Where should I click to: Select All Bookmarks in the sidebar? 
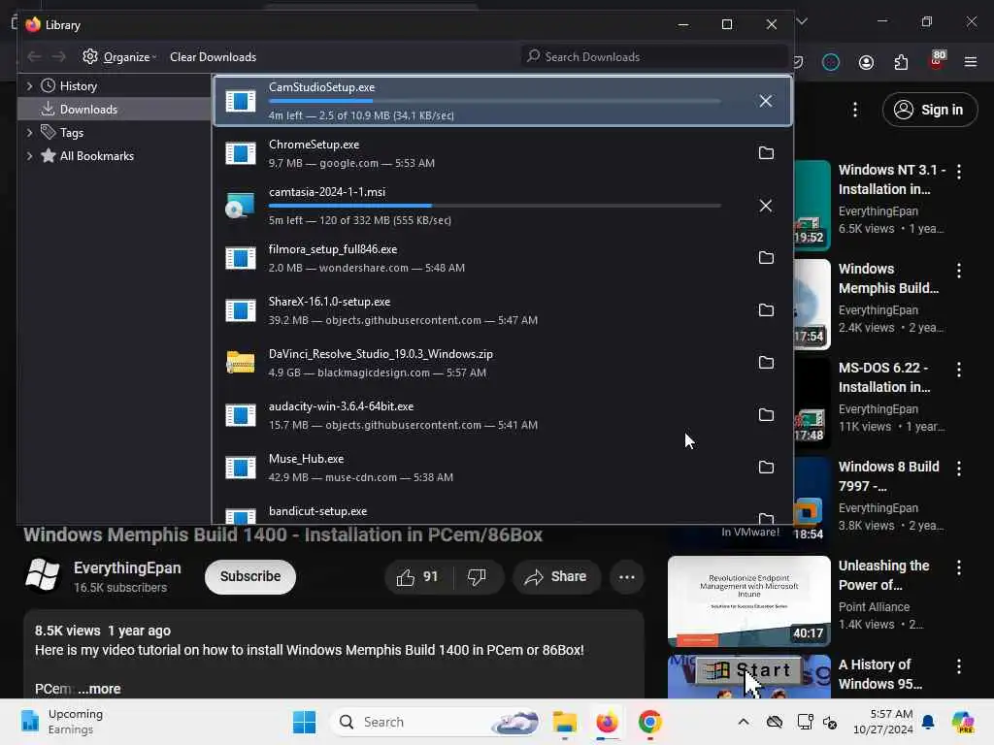[96, 156]
